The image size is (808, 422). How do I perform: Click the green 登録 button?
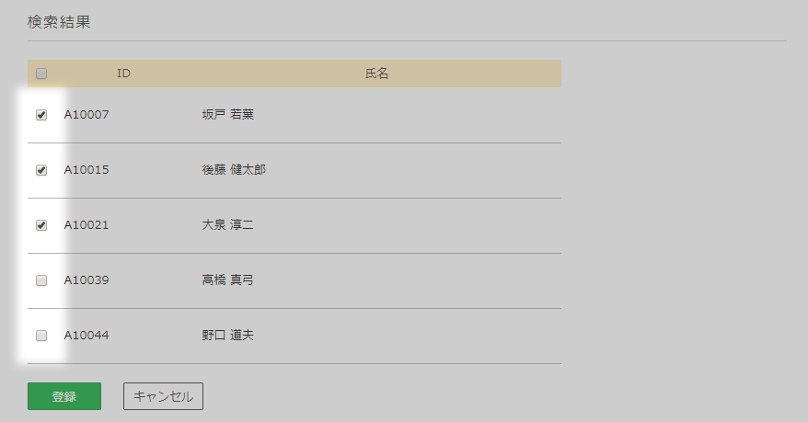64,396
